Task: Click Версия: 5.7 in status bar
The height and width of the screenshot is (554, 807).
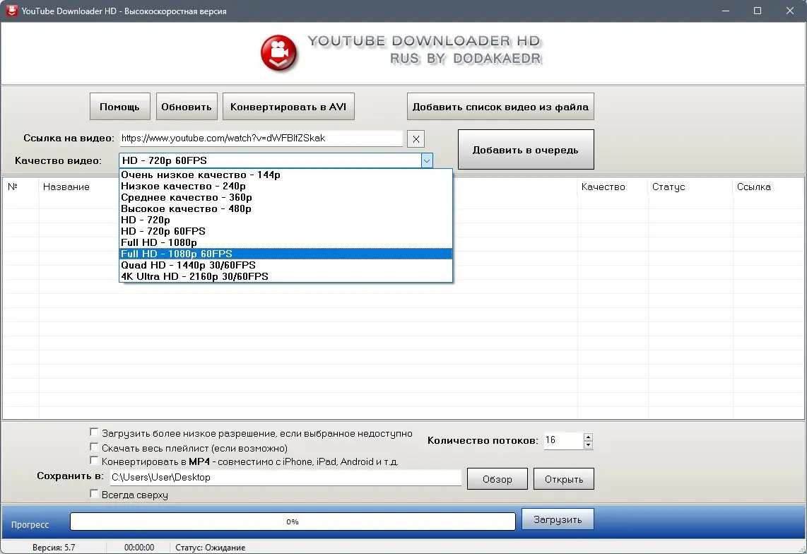Action: click(x=54, y=548)
